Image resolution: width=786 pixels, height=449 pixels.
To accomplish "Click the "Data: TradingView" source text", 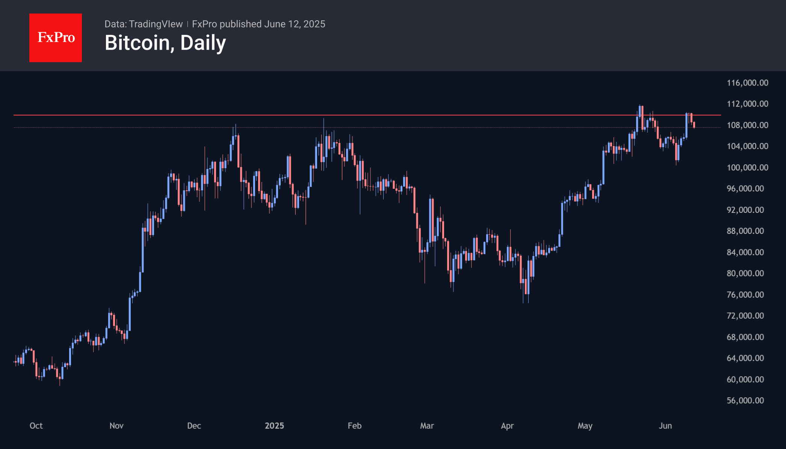I will (x=144, y=24).
